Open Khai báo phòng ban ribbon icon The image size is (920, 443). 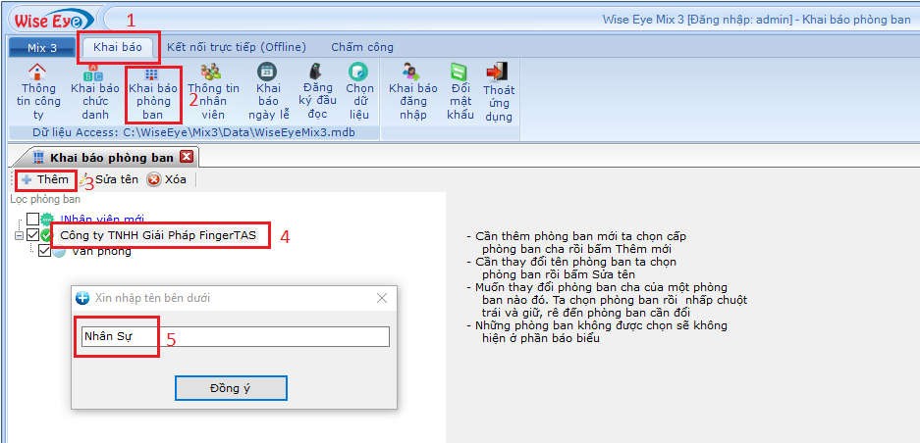[x=151, y=73]
